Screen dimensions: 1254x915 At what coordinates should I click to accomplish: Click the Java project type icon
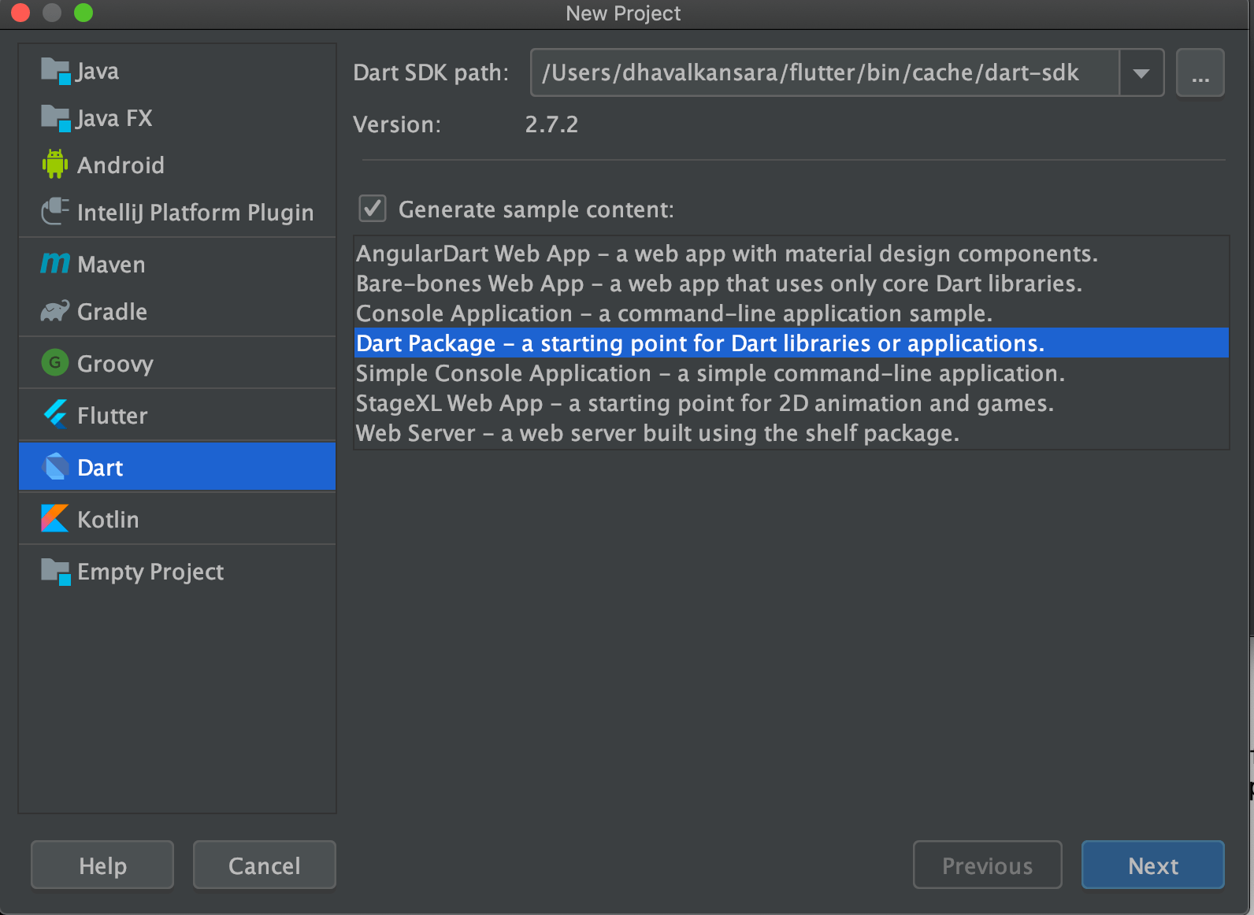[x=56, y=71]
